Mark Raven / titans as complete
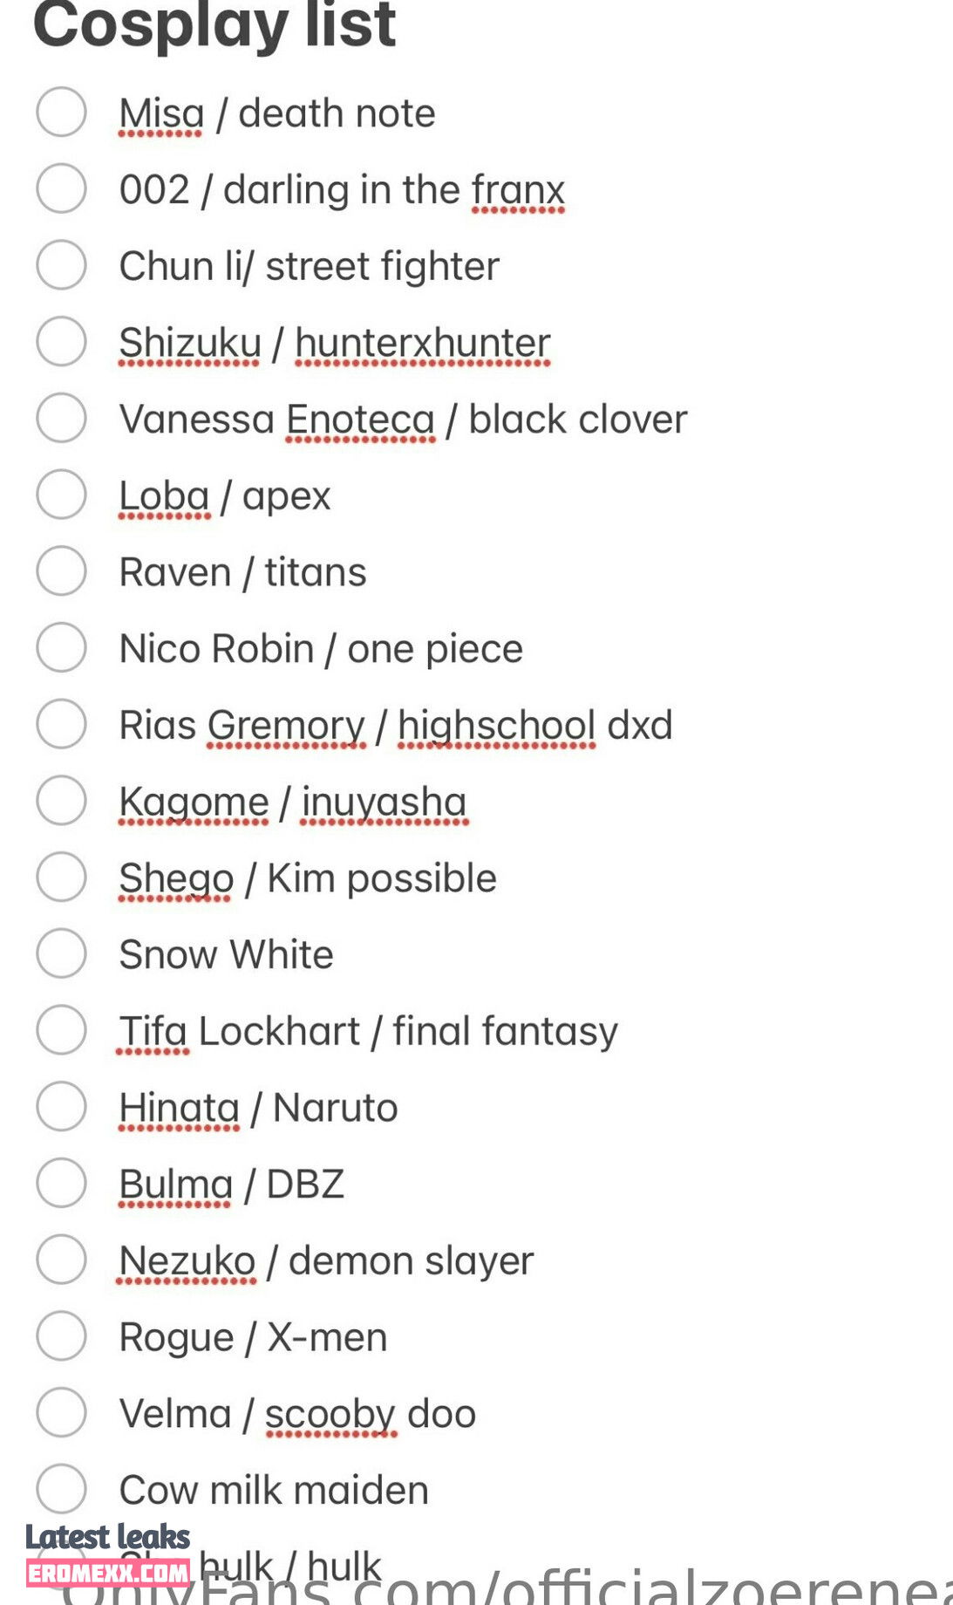 (x=61, y=570)
